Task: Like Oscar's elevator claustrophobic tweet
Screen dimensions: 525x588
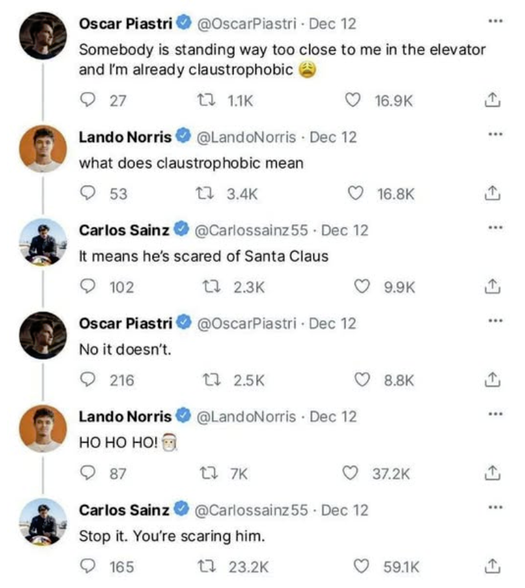Action: [353, 100]
